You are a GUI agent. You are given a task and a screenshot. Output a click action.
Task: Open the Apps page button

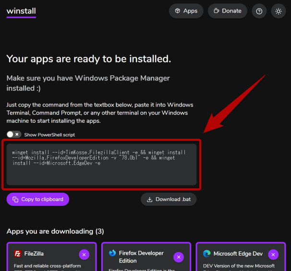pyautogui.click(x=186, y=11)
